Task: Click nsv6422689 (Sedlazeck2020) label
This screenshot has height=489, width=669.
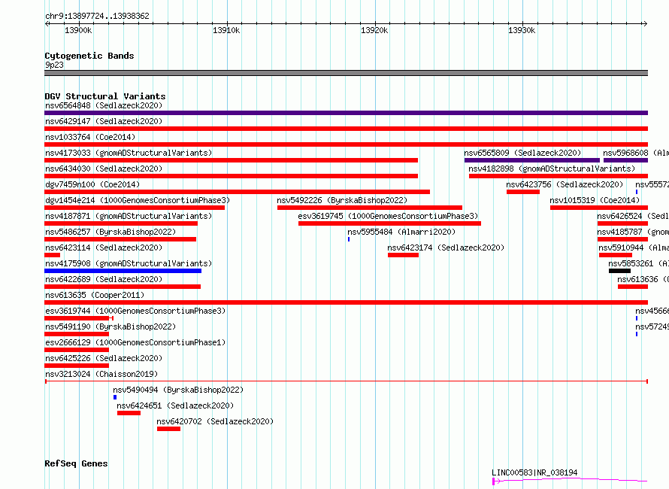Action: [104, 279]
